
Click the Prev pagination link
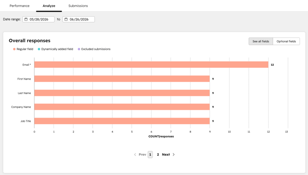click(143, 155)
